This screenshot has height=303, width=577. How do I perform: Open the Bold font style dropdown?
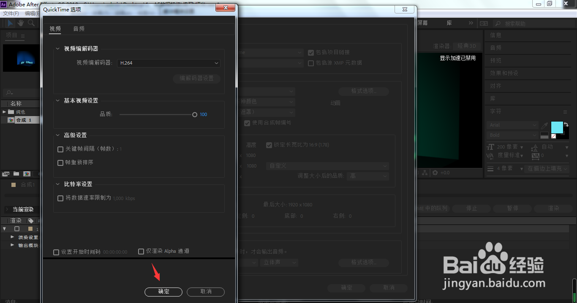pyautogui.click(x=513, y=135)
